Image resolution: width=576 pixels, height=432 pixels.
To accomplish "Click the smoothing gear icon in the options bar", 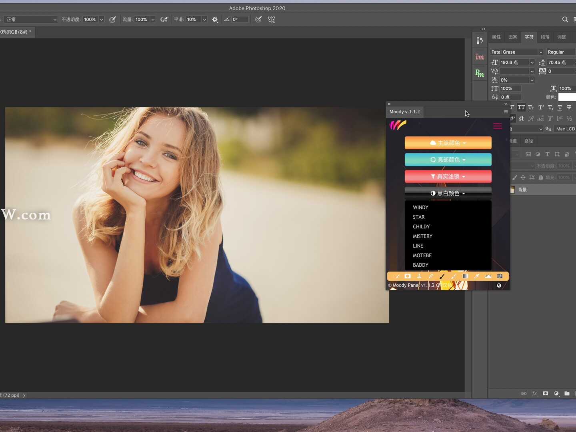I will [215, 20].
